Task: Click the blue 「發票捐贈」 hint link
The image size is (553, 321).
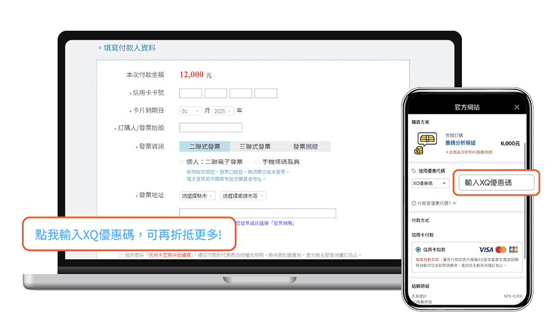Action: click(x=283, y=223)
